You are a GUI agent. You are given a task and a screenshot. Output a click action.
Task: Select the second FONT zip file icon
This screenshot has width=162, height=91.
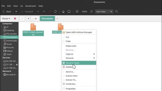click(60, 27)
